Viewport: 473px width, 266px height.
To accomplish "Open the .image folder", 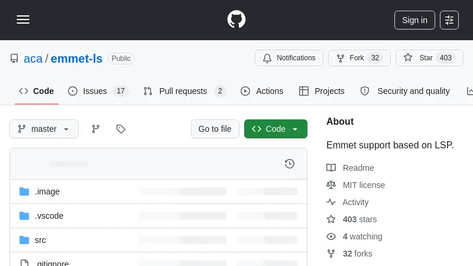I will 47,192.
